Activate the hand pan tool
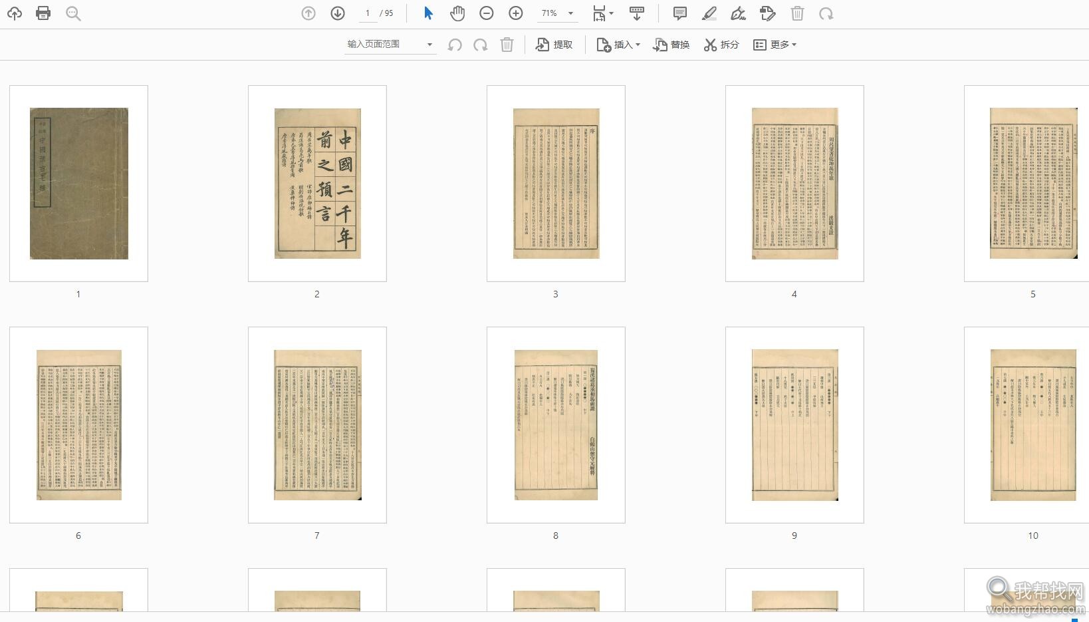 click(x=457, y=13)
